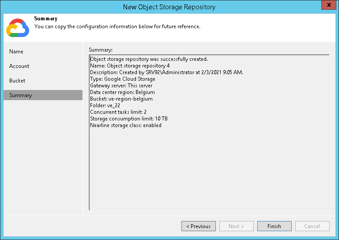Go to the Name step
Screen dimensions: 339x240
[16, 52]
